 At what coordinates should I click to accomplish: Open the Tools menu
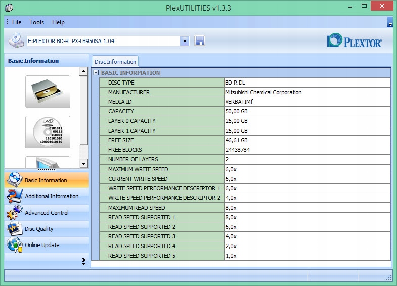tap(36, 22)
